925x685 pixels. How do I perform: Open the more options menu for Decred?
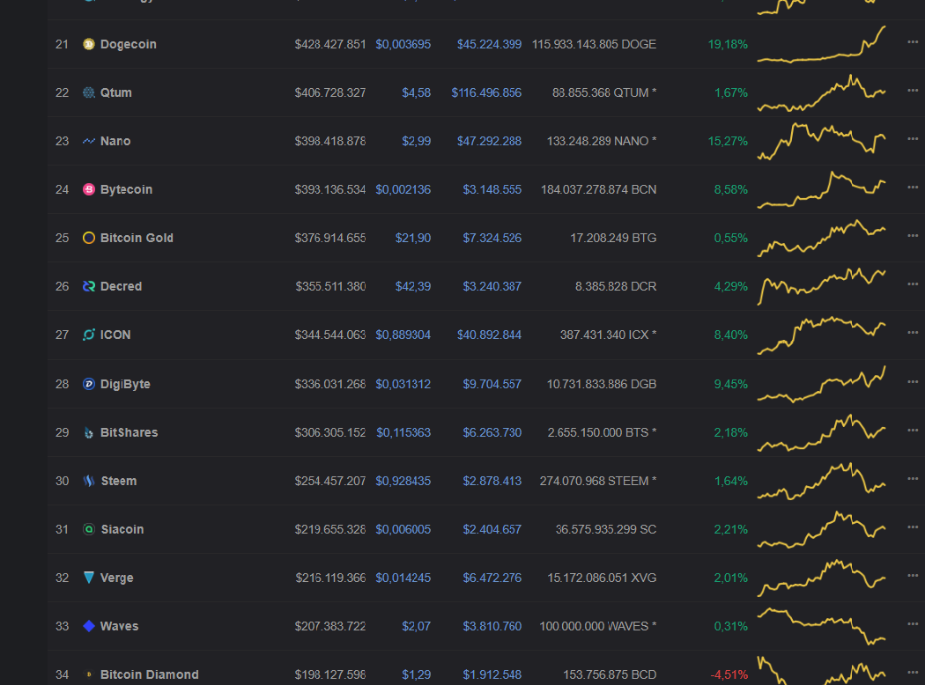click(913, 284)
